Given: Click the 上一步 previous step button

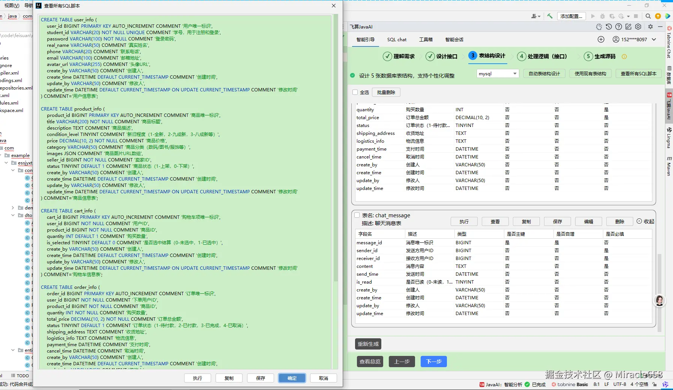Looking at the screenshot, I should pyautogui.click(x=402, y=362).
